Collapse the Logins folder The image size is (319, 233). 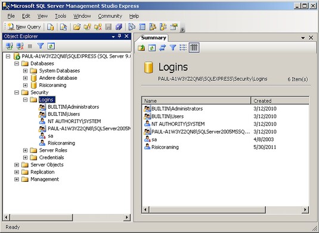click(x=25, y=100)
